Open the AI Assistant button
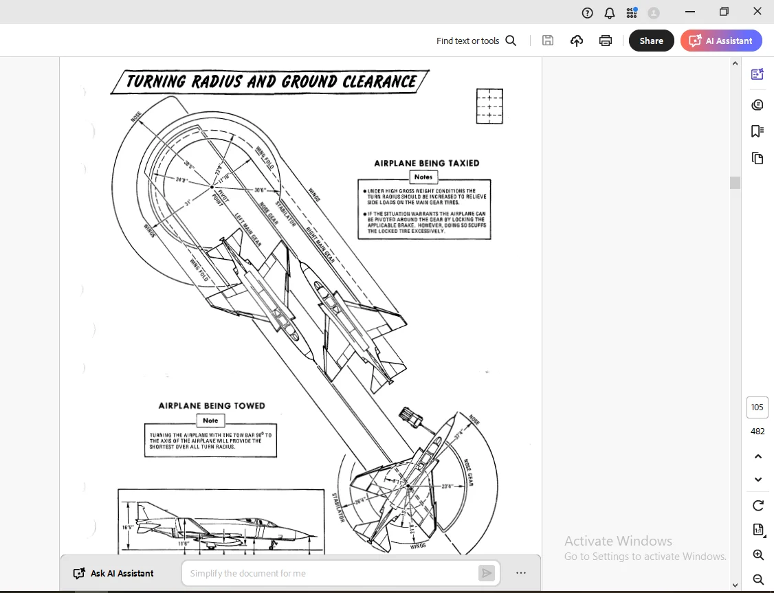Viewport: 774px width, 593px height. 720,41
